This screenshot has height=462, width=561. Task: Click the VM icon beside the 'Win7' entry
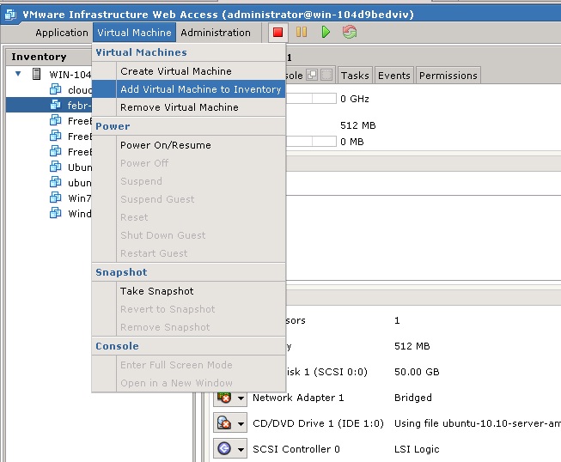click(56, 198)
